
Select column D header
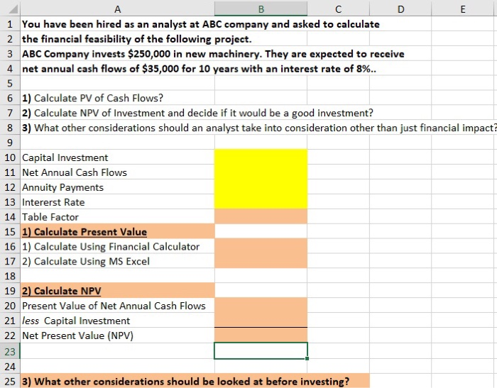point(400,9)
